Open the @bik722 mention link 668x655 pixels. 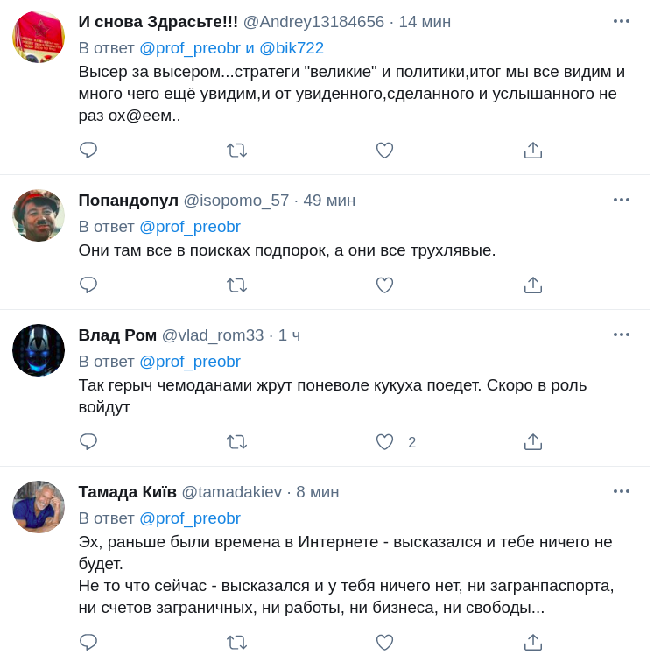coord(292,48)
